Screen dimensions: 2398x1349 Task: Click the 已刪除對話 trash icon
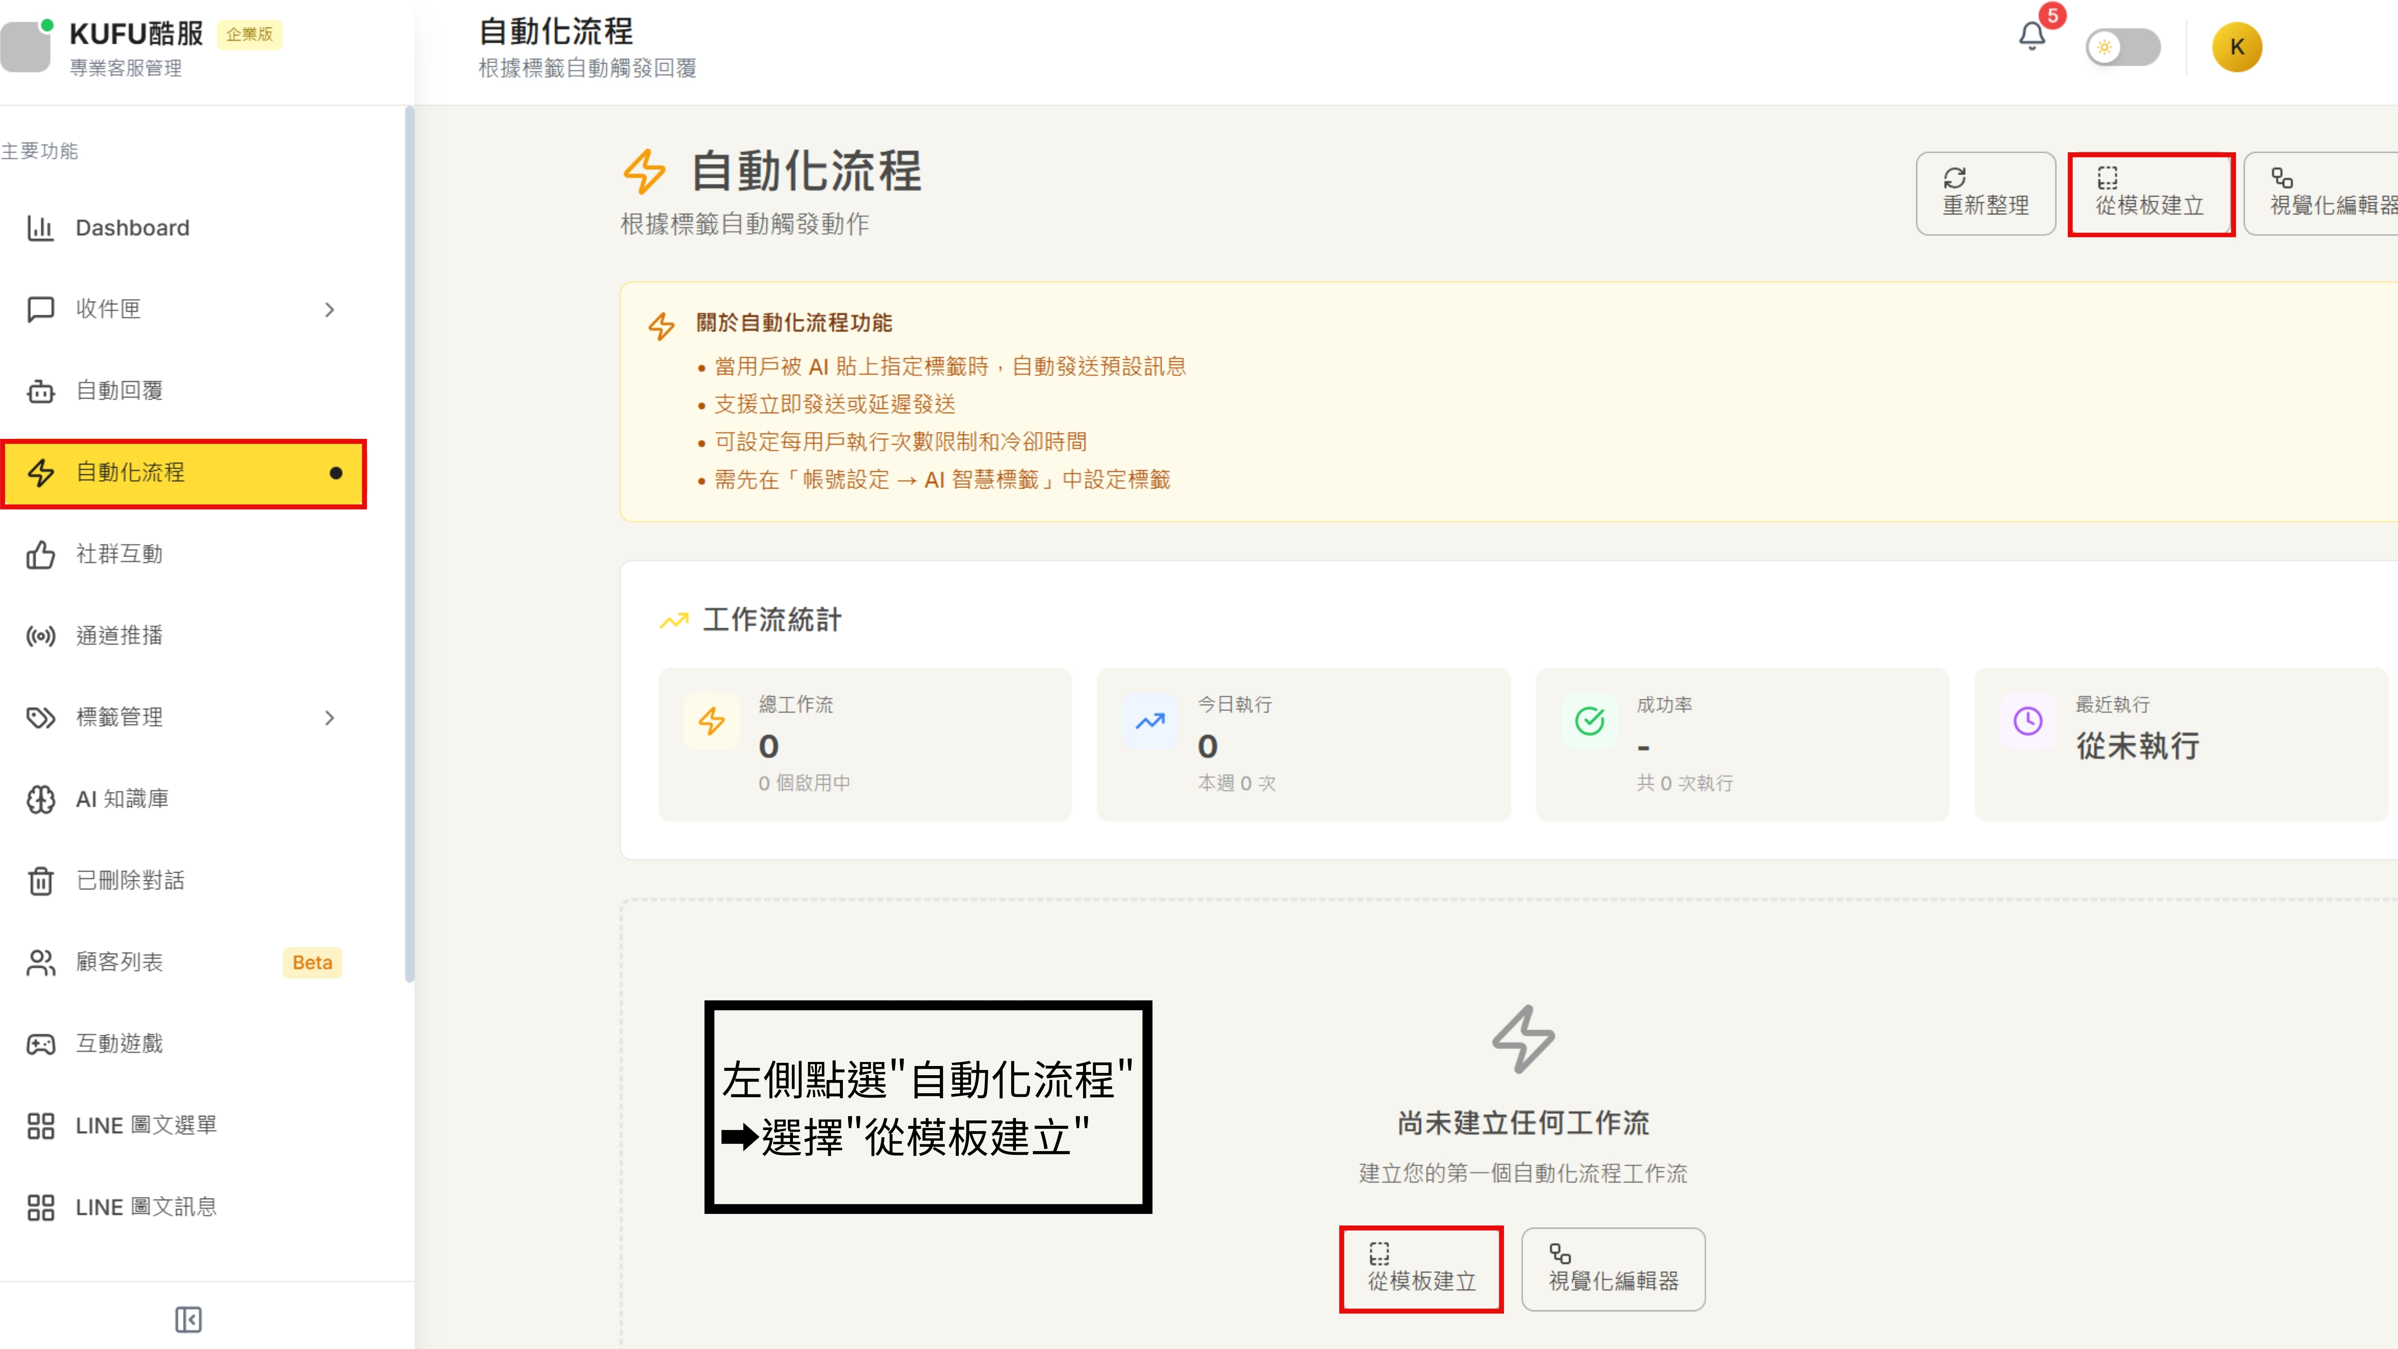pos(40,881)
